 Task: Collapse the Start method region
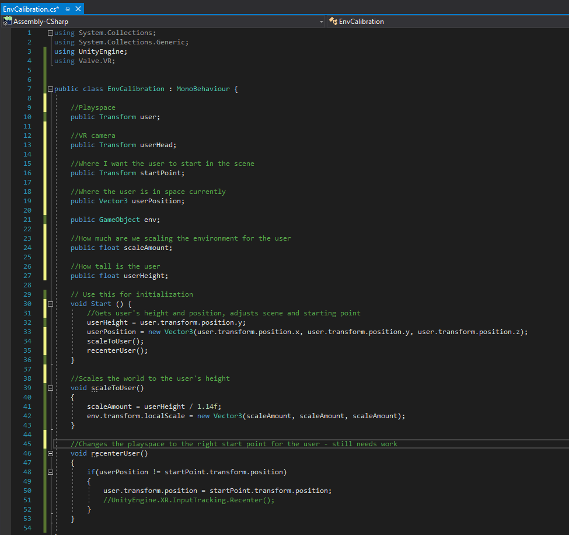50,304
